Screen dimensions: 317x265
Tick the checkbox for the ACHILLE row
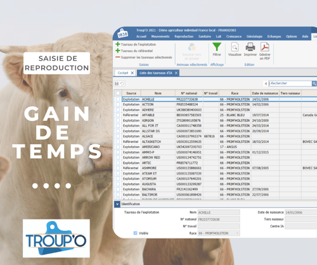click(118, 99)
